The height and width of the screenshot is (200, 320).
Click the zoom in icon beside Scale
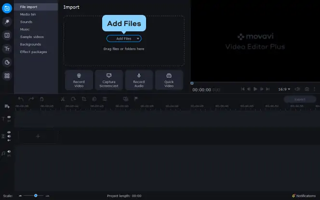pyautogui.click(x=47, y=196)
